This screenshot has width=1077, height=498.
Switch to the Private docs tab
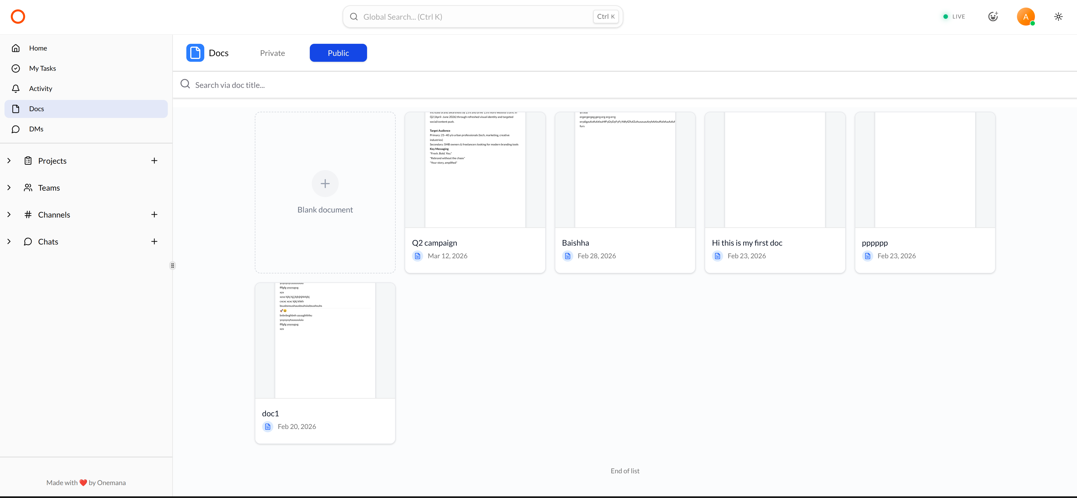point(272,53)
